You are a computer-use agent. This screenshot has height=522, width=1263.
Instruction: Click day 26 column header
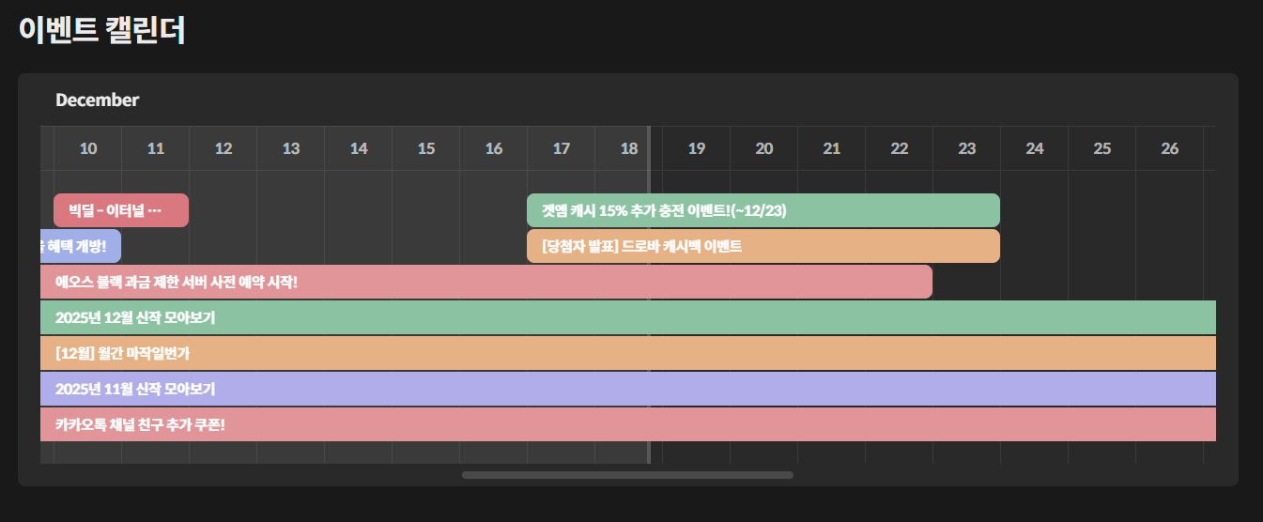tap(1170, 148)
